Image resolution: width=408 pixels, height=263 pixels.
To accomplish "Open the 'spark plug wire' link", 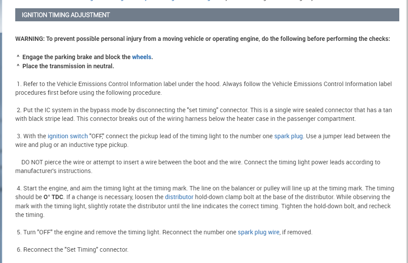I will [x=258, y=232].
